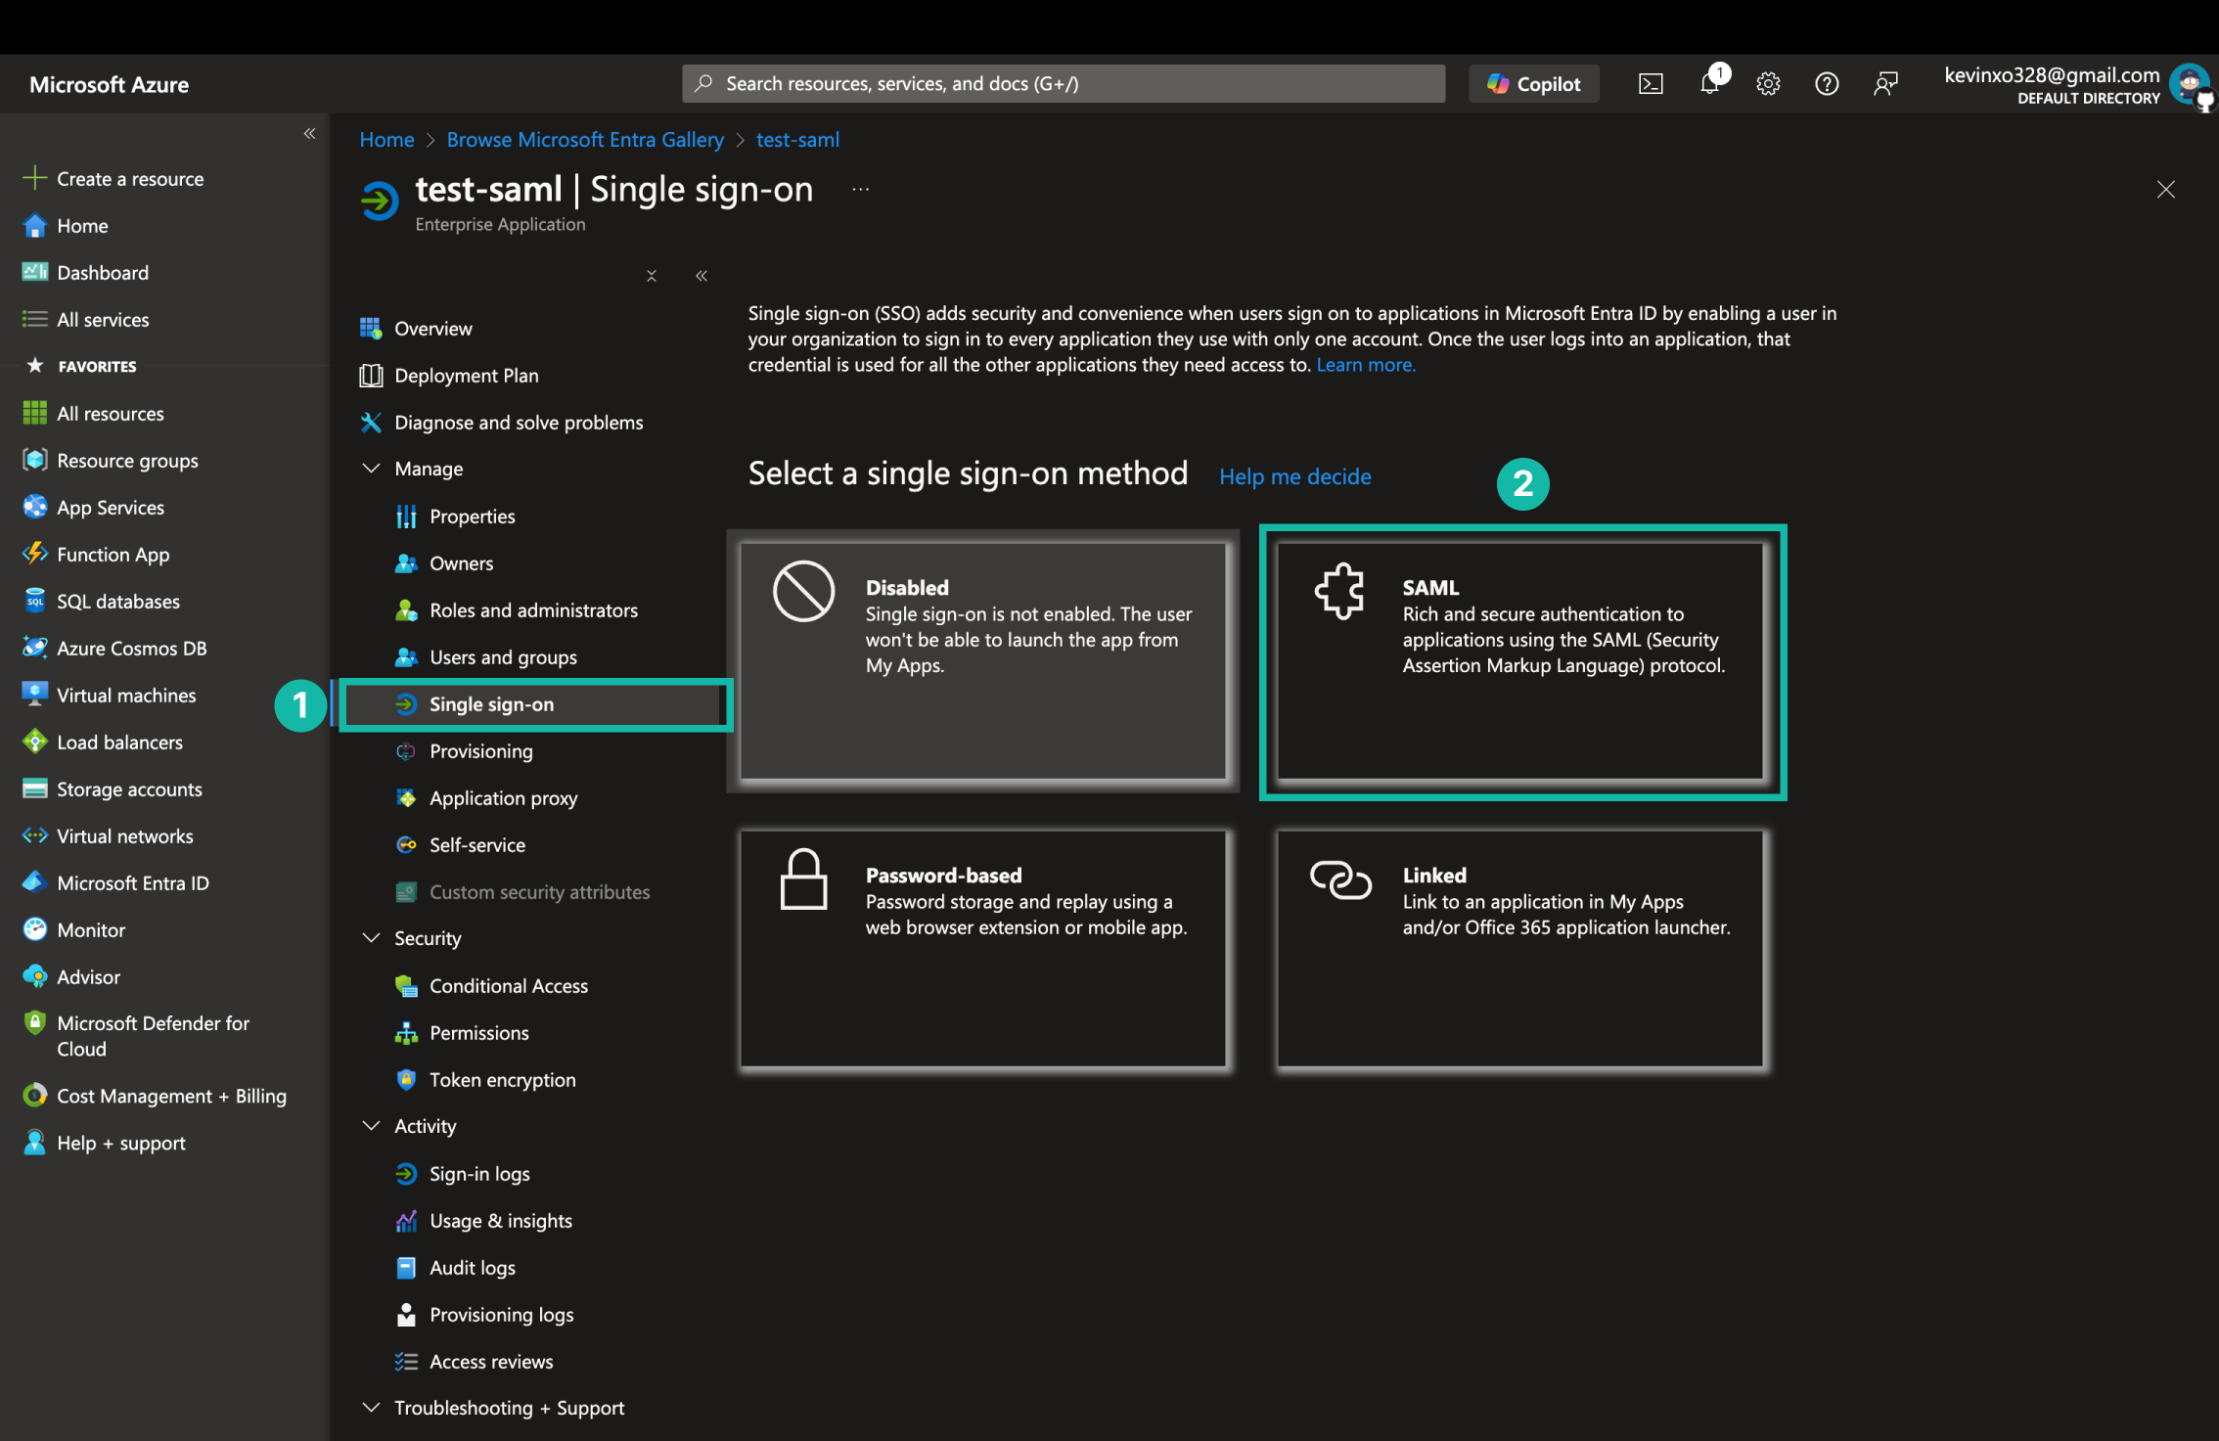
Task: Click the Advisor icon in sidebar
Action: (35, 976)
